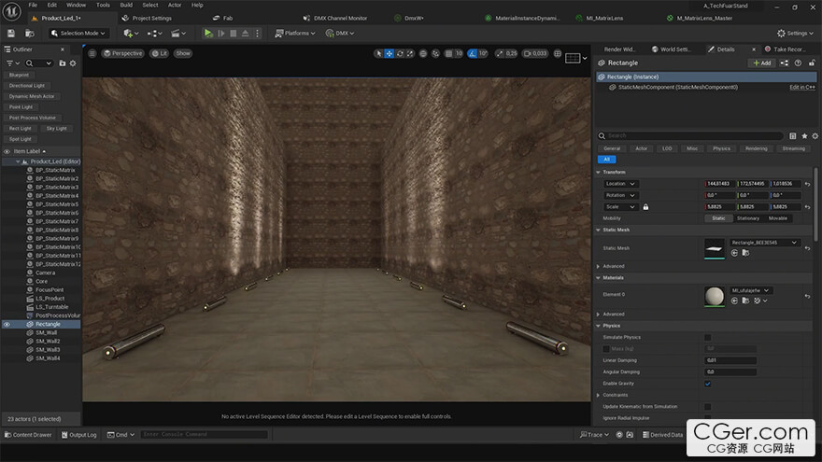This screenshot has width=822, height=462.
Task: Browse to static mesh asset in Content Browser
Action: tap(745, 253)
